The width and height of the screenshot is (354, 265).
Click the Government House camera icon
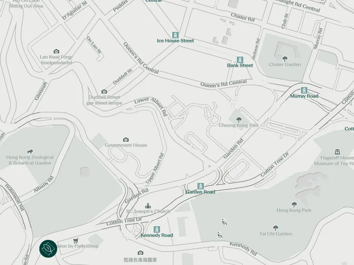click(126, 140)
